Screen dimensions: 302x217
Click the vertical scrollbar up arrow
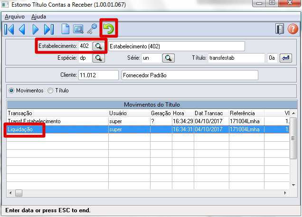pos(293,113)
